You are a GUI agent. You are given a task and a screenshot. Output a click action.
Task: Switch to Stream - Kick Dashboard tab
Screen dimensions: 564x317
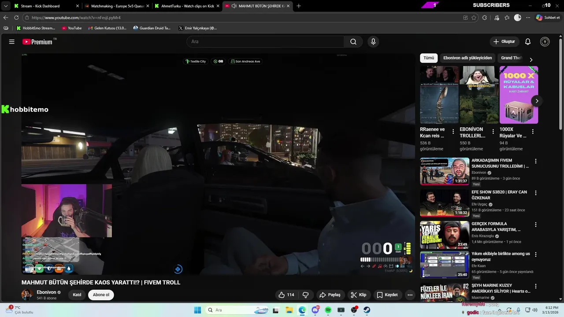[x=46, y=6]
